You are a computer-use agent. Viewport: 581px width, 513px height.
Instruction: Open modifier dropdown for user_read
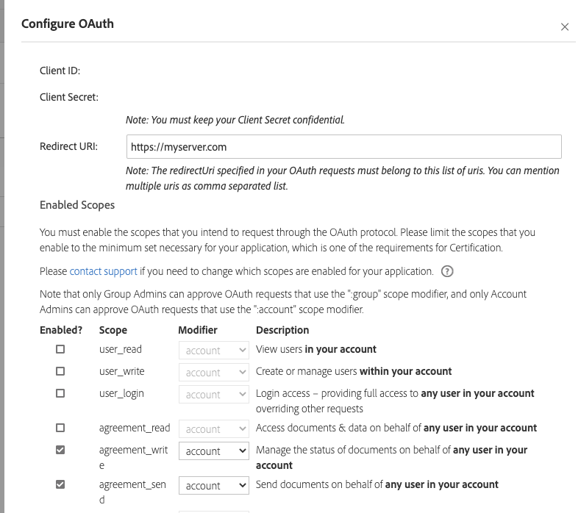(x=214, y=351)
